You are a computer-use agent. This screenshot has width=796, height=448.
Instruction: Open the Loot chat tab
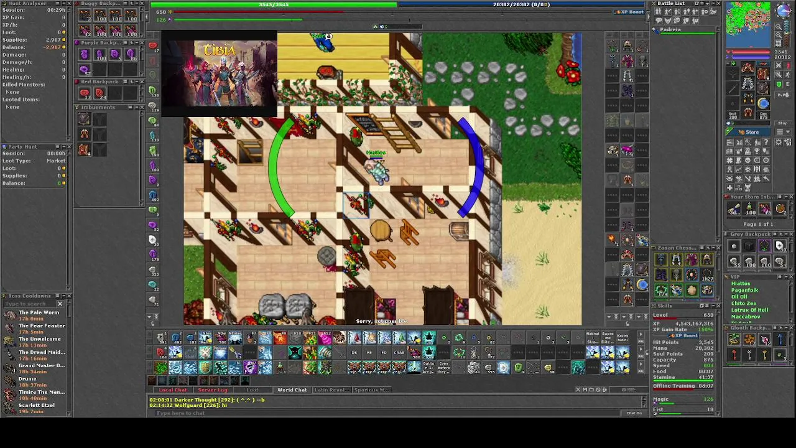[253, 390]
